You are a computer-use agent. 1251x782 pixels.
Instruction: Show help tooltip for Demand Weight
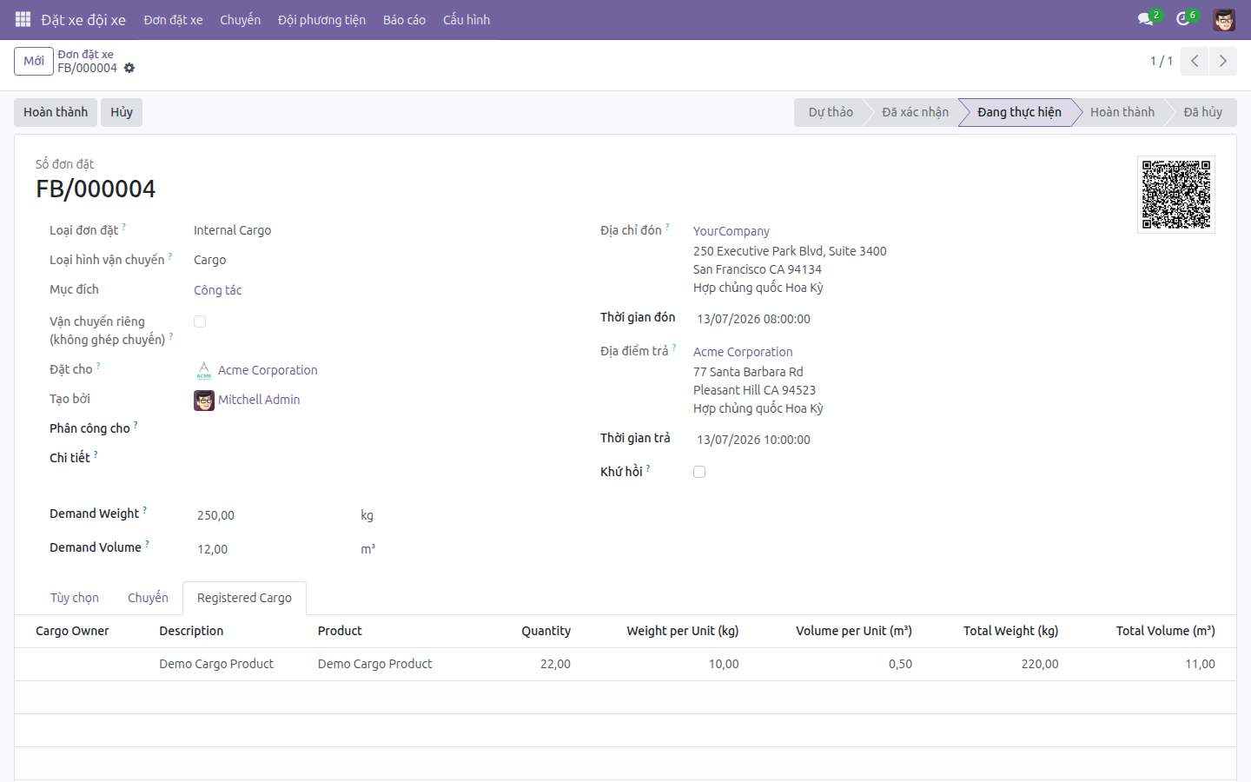[x=144, y=510]
